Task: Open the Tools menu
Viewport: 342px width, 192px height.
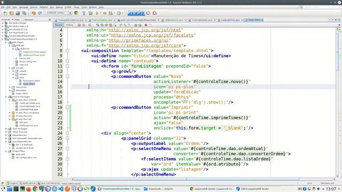Action: coord(84,7)
